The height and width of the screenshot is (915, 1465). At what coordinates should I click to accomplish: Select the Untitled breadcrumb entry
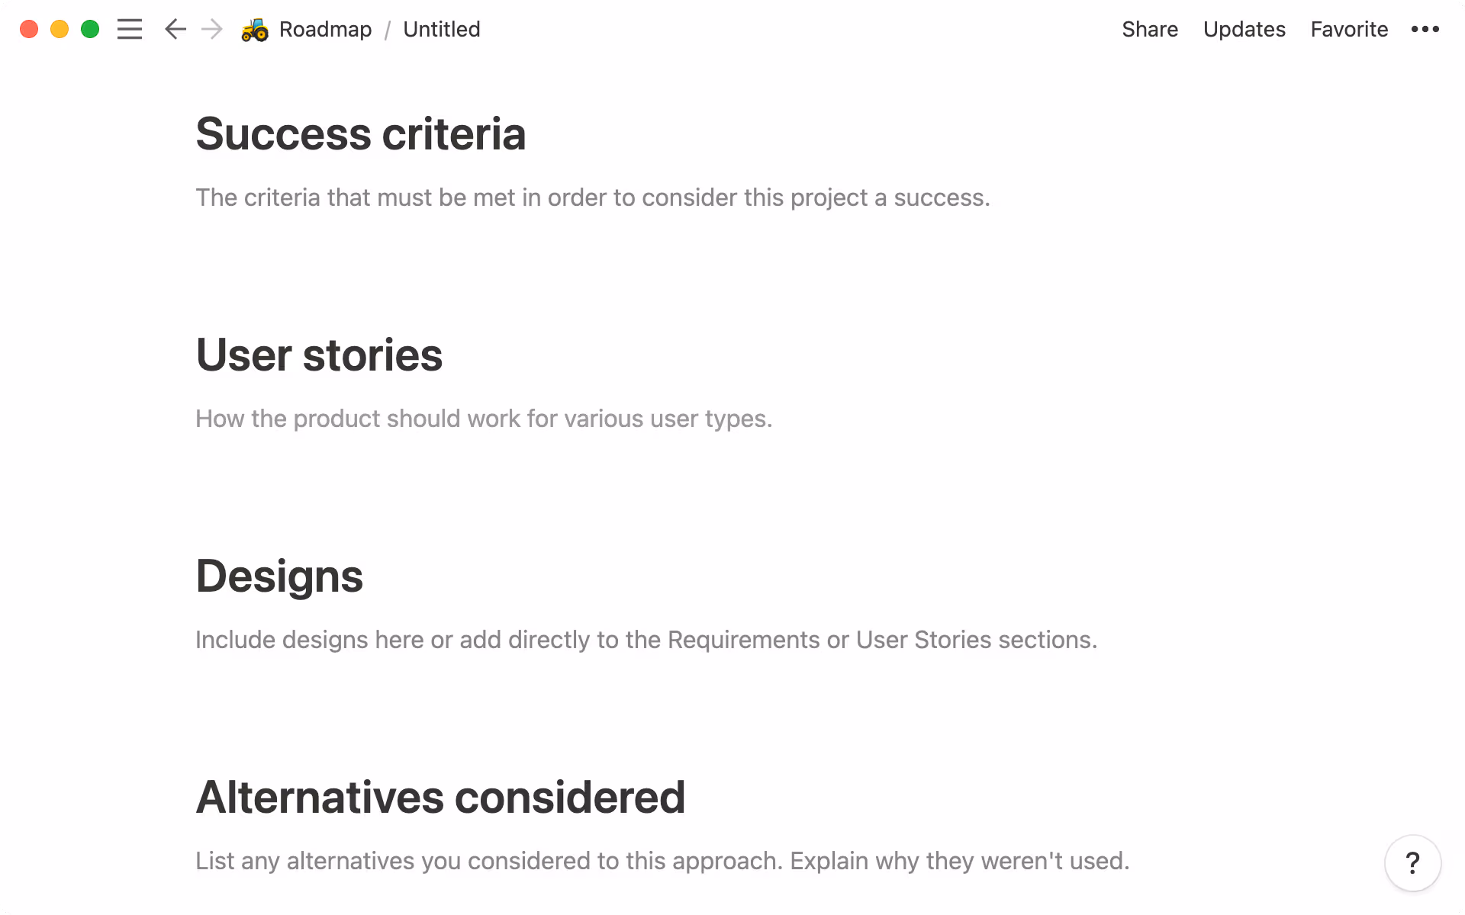point(441,29)
